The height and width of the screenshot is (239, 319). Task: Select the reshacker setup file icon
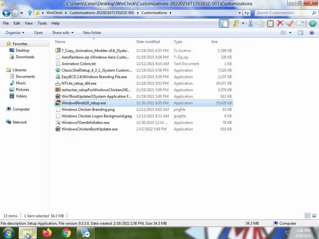[58, 90]
